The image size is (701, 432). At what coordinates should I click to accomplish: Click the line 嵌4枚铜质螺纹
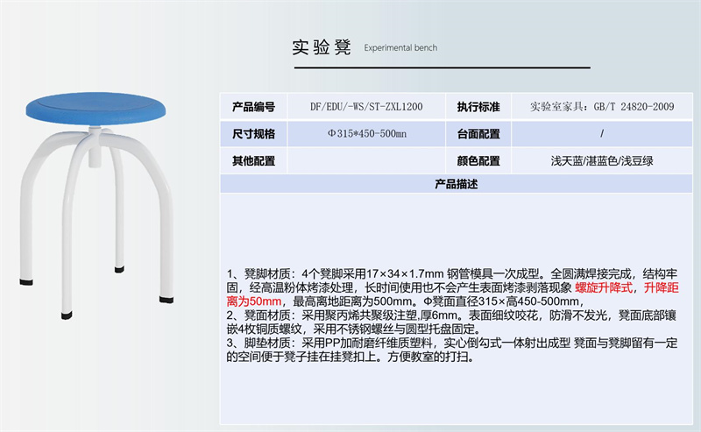[x=354, y=329]
